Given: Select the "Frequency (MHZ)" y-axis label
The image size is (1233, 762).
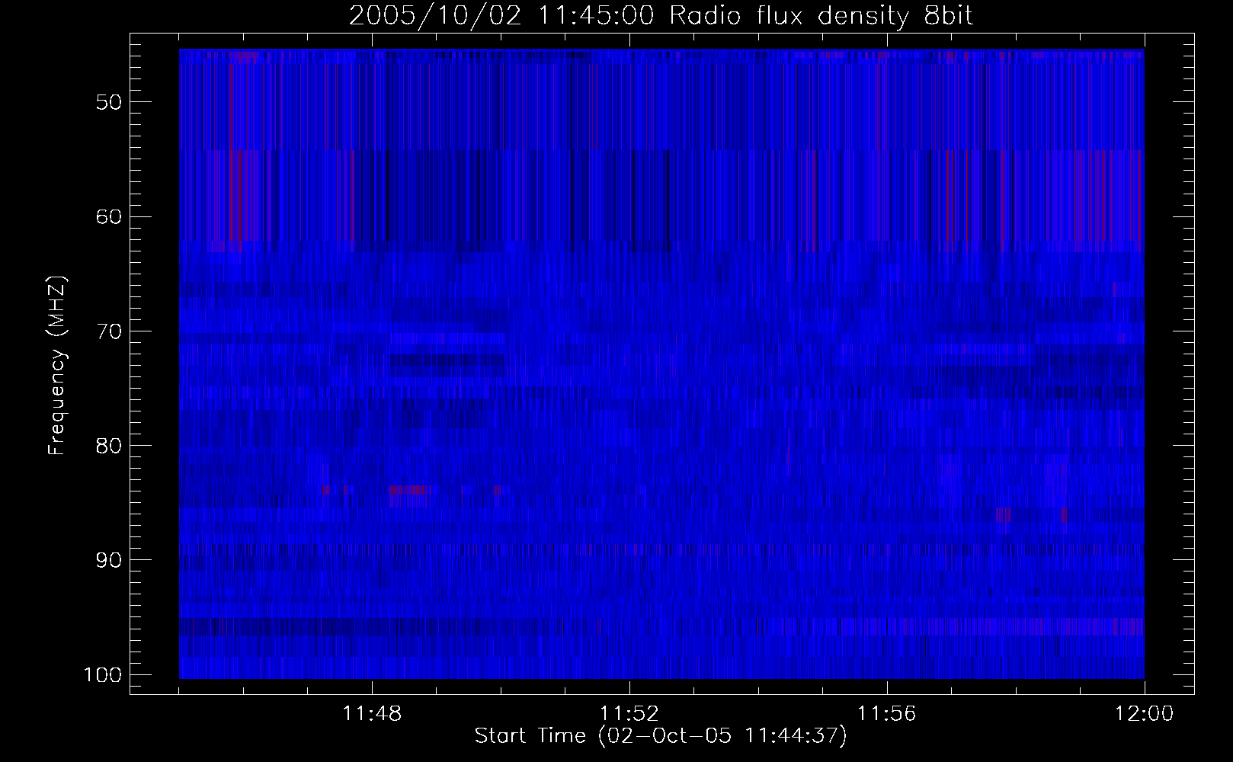Looking at the screenshot, I should click(57, 367).
